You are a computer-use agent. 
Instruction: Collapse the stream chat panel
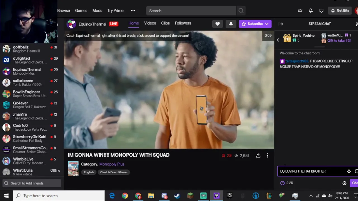pyautogui.click(x=281, y=24)
